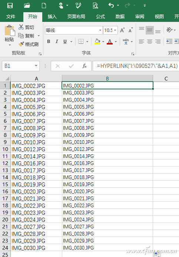Toggle Bold formatting
The image size is (179, 257).
(x=49, y=42)
